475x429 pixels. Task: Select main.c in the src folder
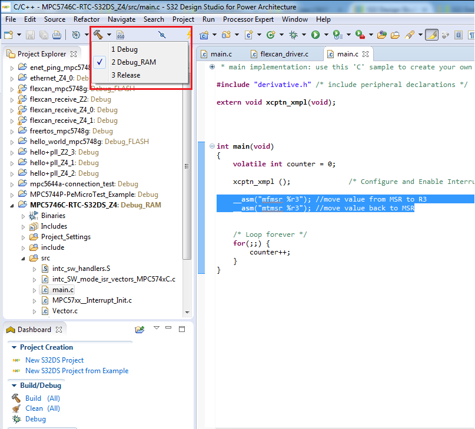(x=63, y=290)
